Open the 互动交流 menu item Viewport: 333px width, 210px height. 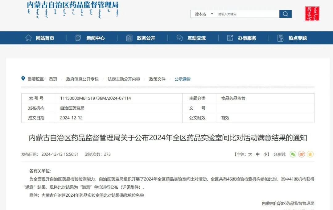pyautogui.click(x=196, y=38)
